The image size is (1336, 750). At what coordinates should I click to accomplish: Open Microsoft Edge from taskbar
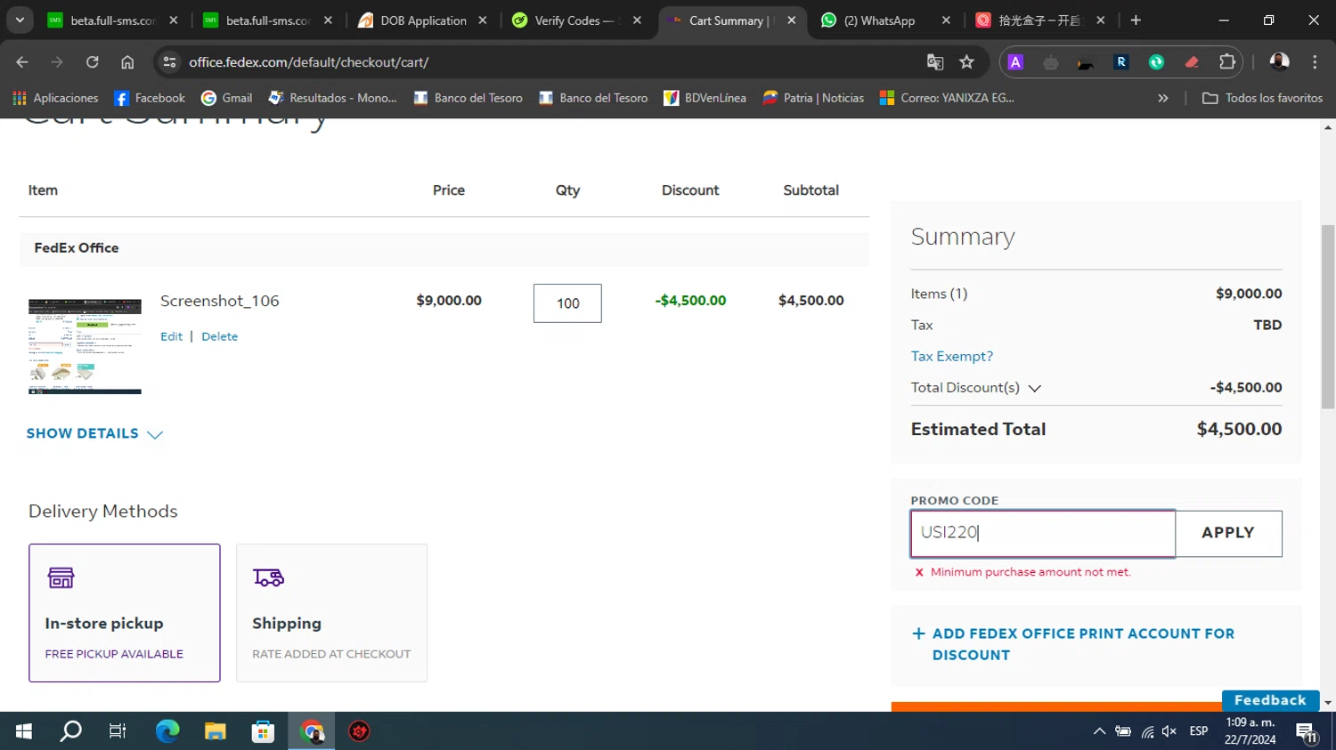coord(167,731)
